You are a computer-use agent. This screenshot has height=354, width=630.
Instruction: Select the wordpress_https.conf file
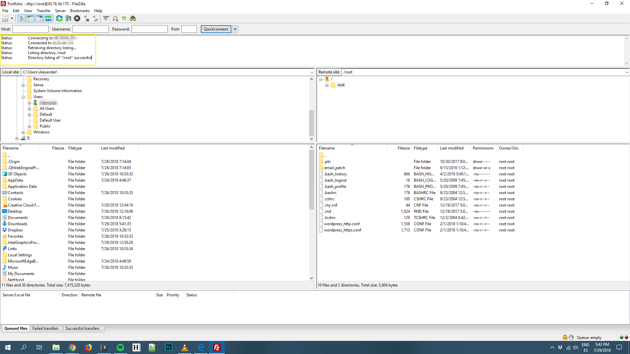[x=342, y=230]
